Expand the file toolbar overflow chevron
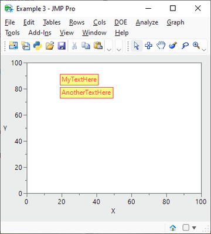This screenshot has width=211, height=234. (x=109, y=50)
